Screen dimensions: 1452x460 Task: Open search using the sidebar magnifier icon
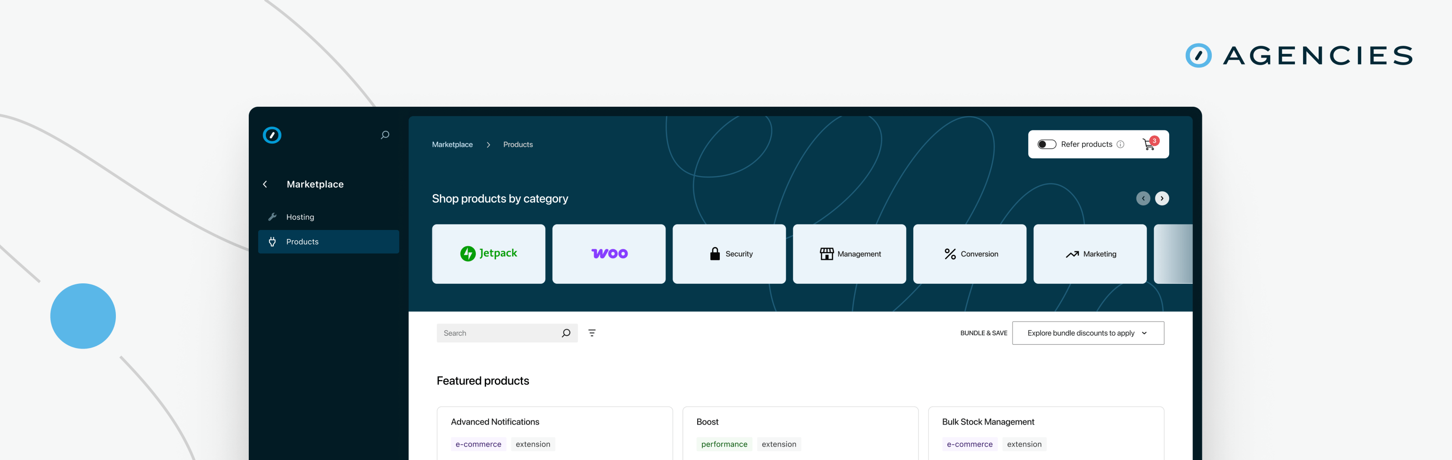coord(385,135)
